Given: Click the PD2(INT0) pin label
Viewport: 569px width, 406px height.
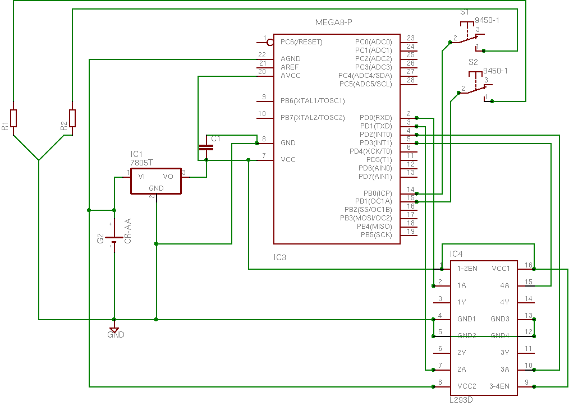Looking at the screenshot, I should coord(376,135).
